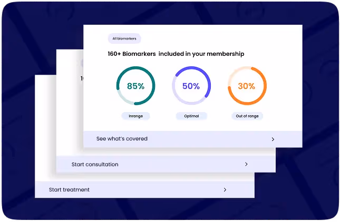Open the See what's covered link
Image resolution: width=341 pixels, height=222 pixels.
pyautogui.click(x=122, y=139)
